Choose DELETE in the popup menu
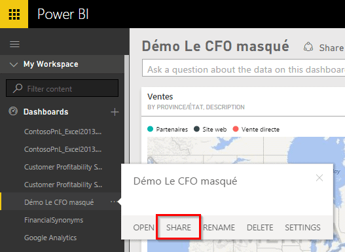This screenshot has width=345, height=252. [x=260, y=227]
